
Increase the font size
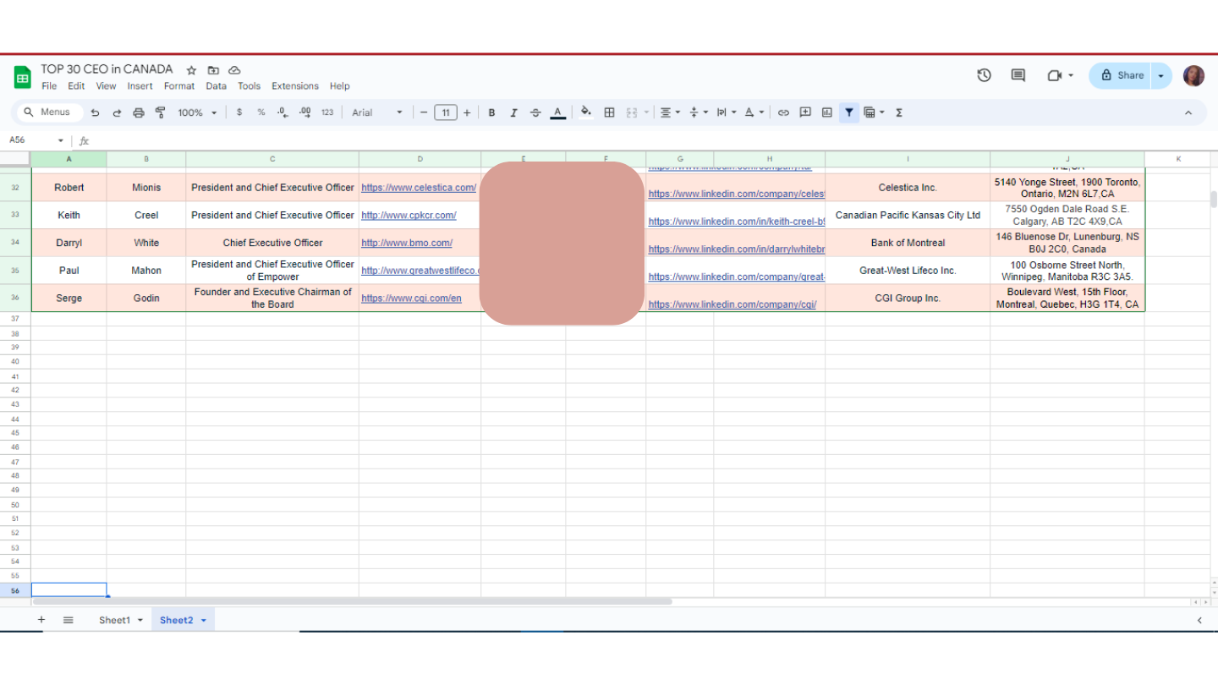(467, 112)
